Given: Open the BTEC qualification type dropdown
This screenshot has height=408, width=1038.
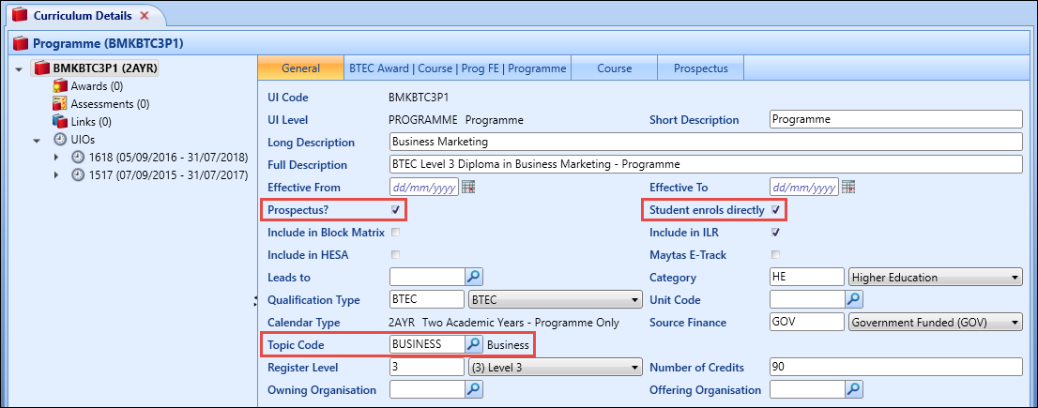Looking at the screenshot, I should 556,299.
